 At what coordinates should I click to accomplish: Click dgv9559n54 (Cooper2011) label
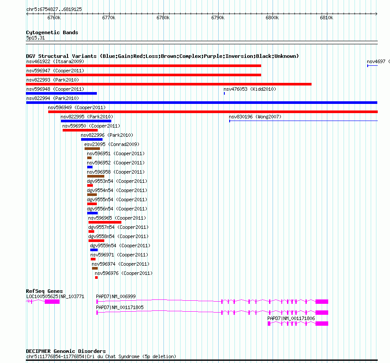coord(120,246)
